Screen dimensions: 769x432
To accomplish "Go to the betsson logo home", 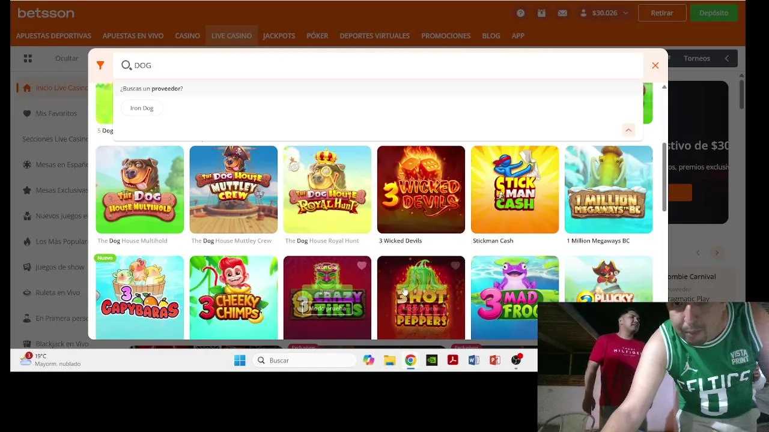I will 46,13.
